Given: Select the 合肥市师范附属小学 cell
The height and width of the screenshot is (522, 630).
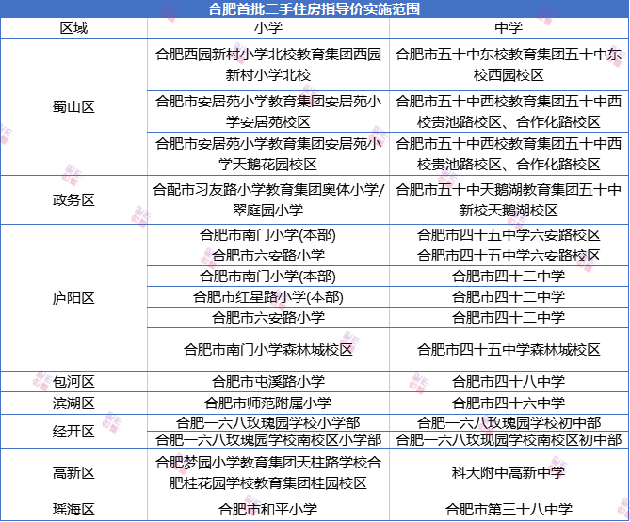Looking at the screenshot, I should [268, 403].
